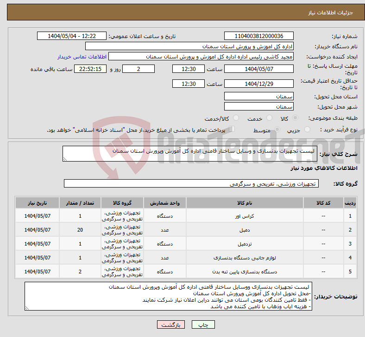Click the announcement date field 1404/05/04 - 12:22
Screen dimensions: 365x337
click(x=72, y=36)
